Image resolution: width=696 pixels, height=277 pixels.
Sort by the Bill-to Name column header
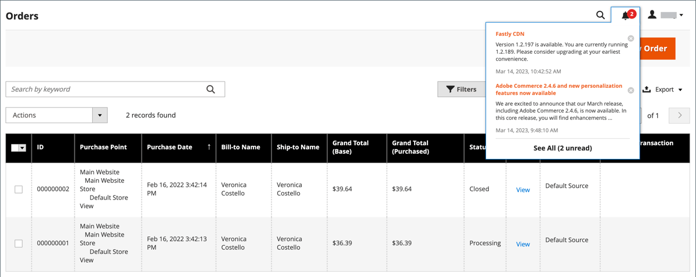pyautogui.click(x=241, y=147)
